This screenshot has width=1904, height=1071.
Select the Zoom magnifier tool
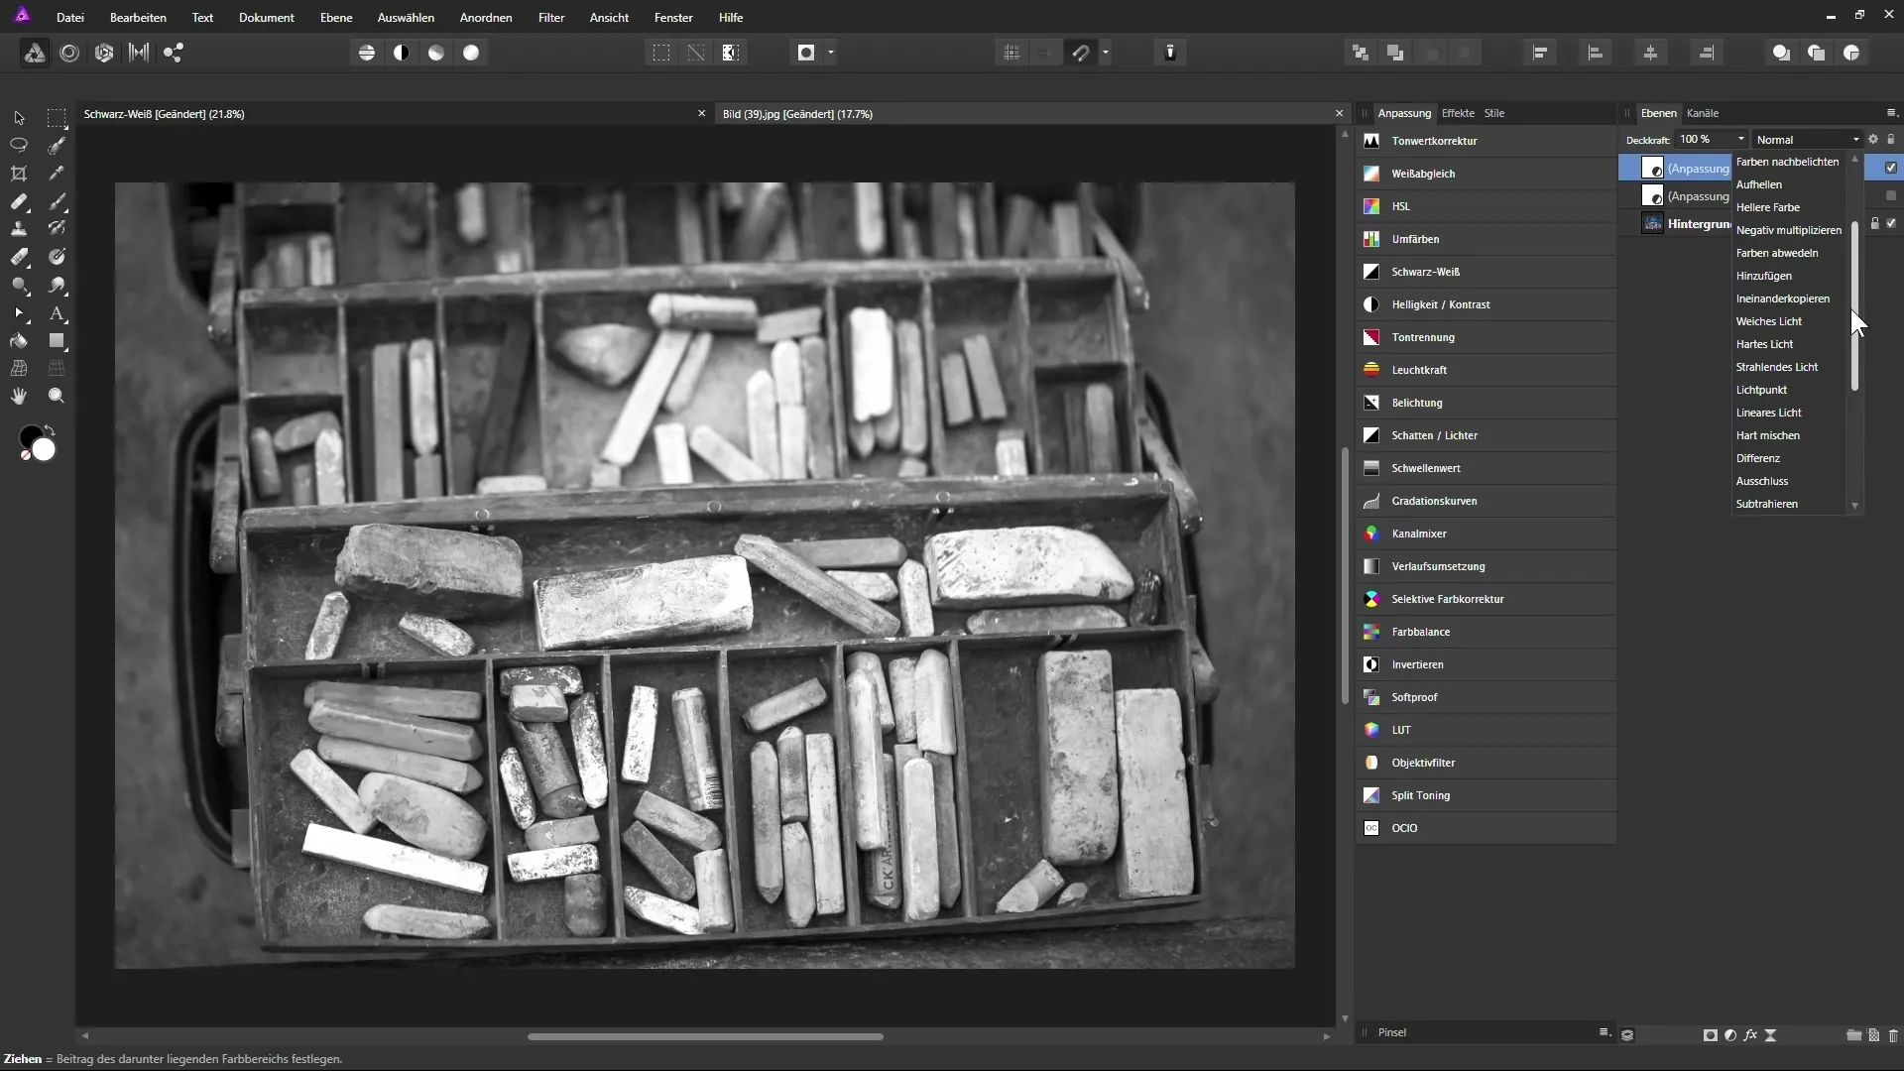click(57, 396)
